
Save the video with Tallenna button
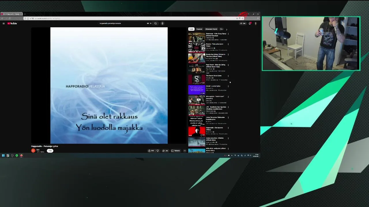176,151
